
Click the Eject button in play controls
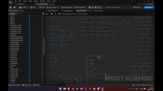click(x=98, y=7)
